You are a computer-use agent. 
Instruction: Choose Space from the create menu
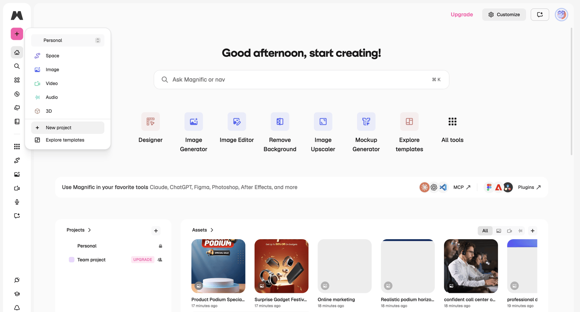(68, 56)
